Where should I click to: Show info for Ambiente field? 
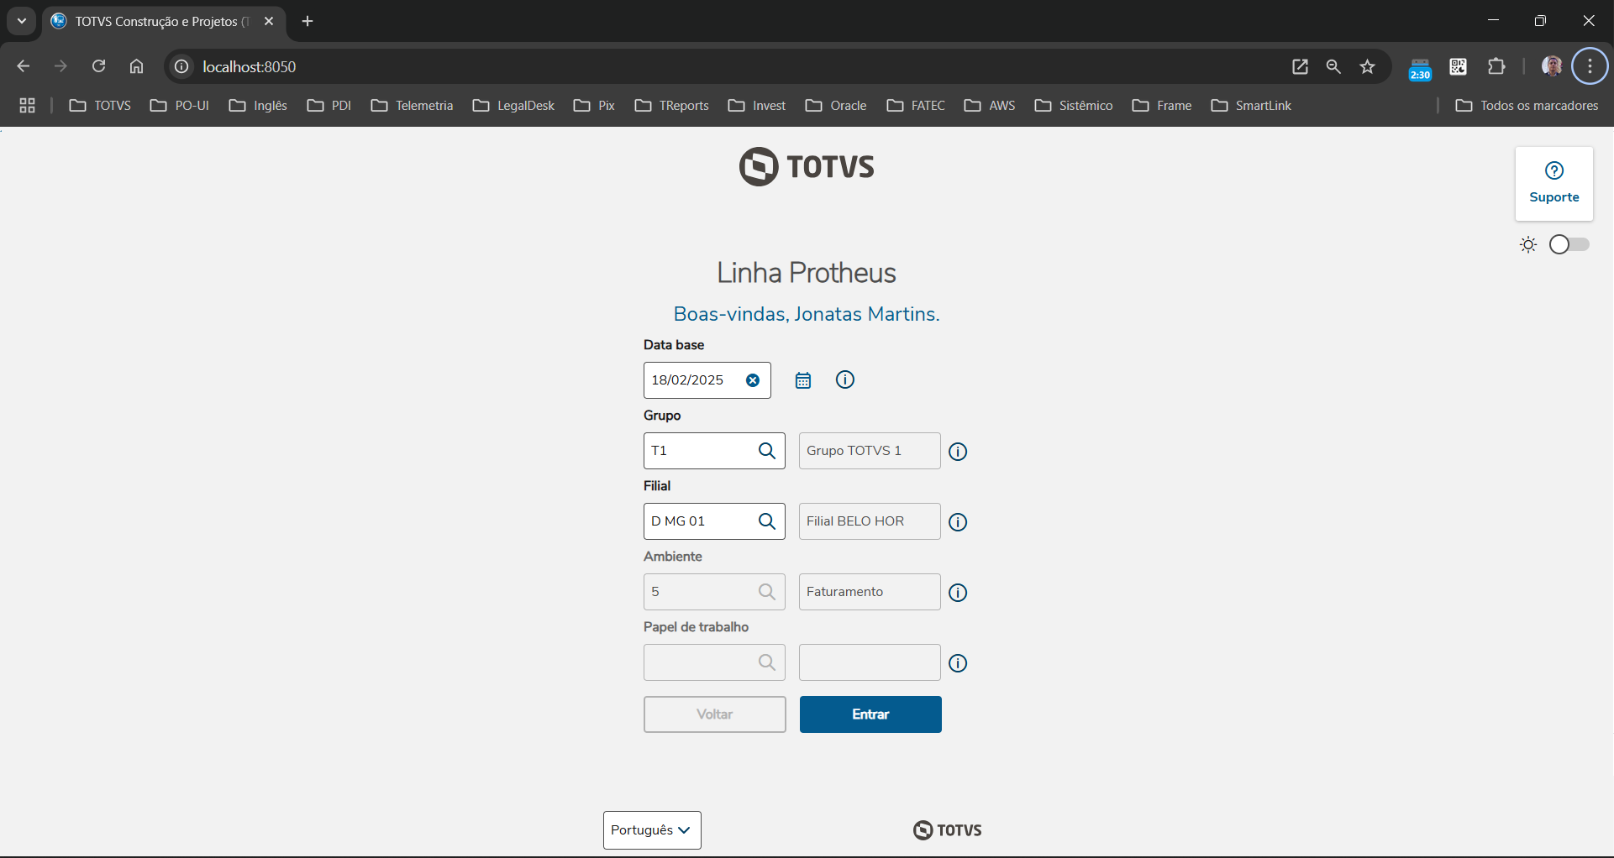pos(958,593)
